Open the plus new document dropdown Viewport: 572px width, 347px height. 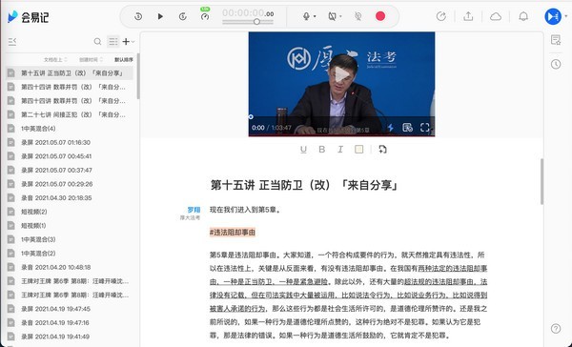[129, 42]
